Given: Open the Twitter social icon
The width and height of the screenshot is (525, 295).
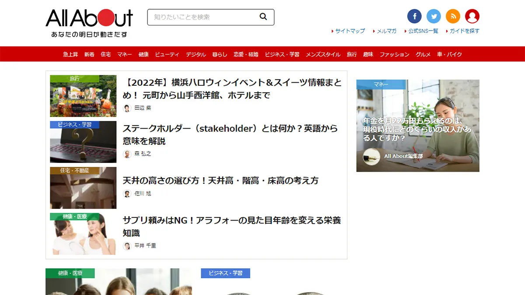Looking at the screenshot, I should tap(434, 17).
